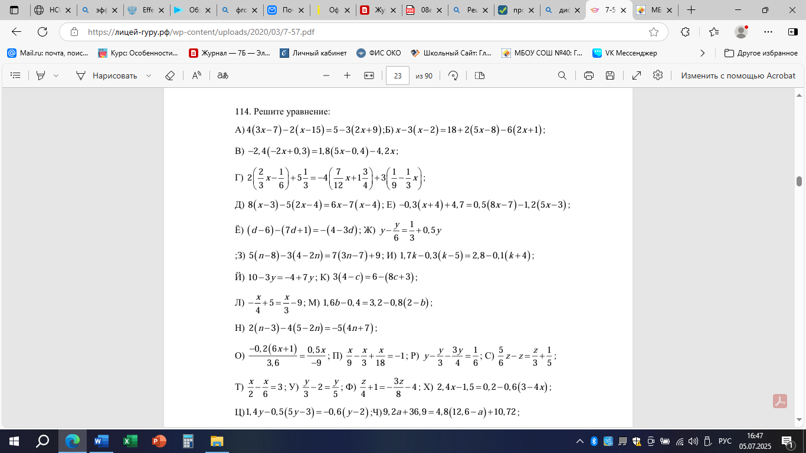
Task: Switch to the Реш tab
Action: coord(470,10)
